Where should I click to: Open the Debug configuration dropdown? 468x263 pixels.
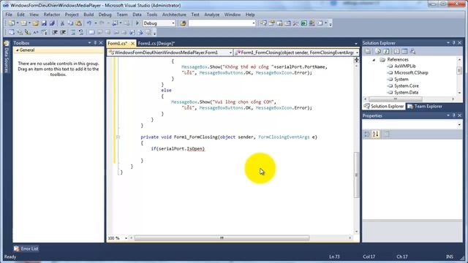point(173,23)
